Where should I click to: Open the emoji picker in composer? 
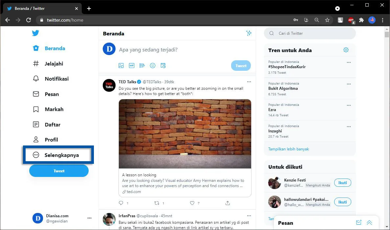153,66
